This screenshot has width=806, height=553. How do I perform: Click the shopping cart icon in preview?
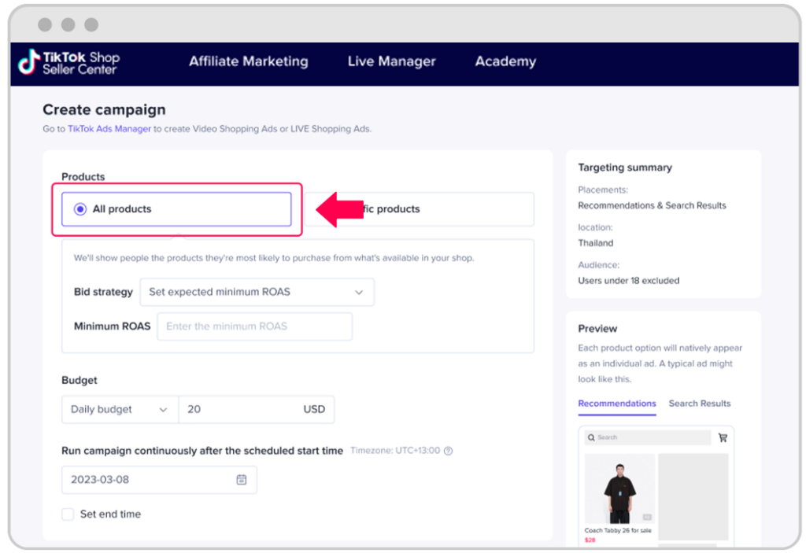[x=723, y=437]
